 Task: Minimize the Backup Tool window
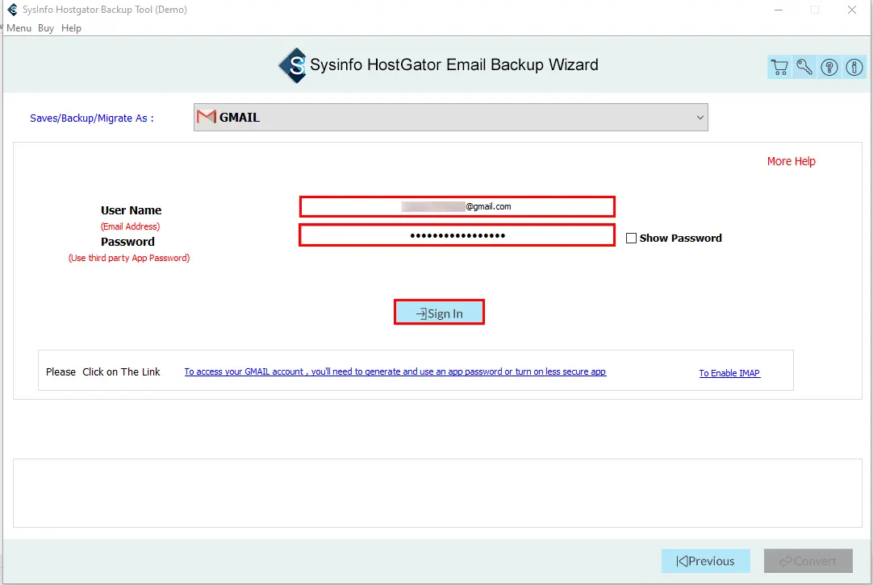click(779, 10)
